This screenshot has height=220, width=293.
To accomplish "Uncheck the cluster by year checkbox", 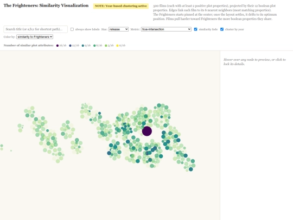I will pyautogui.click(x=222, y=29).
